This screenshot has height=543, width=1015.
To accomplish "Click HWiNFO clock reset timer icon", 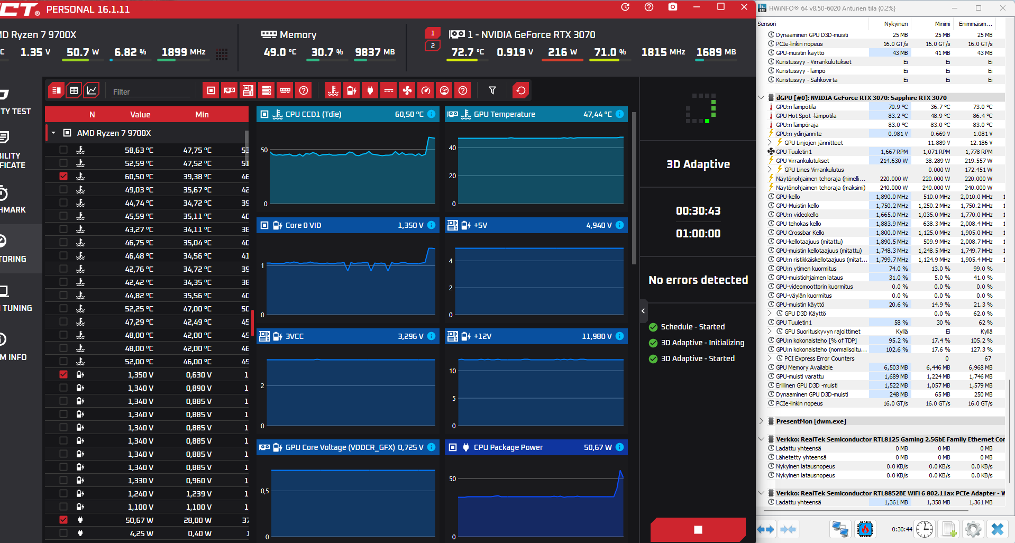I will [925, 529].
